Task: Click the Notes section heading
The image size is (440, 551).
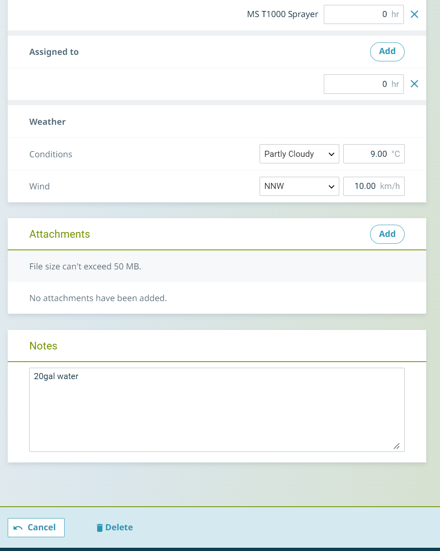Action: coord(43,346)
